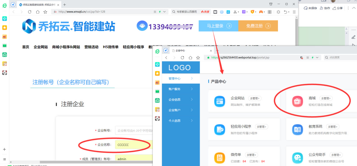Open the translate icon in the browser toolbar
357x166 pixels.
pos(244,12)
